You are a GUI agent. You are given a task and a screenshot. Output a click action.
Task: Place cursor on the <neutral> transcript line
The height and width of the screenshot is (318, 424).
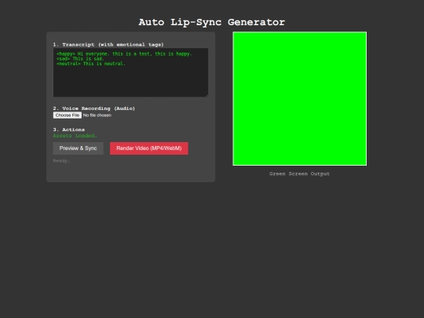[x=91, y=64]
